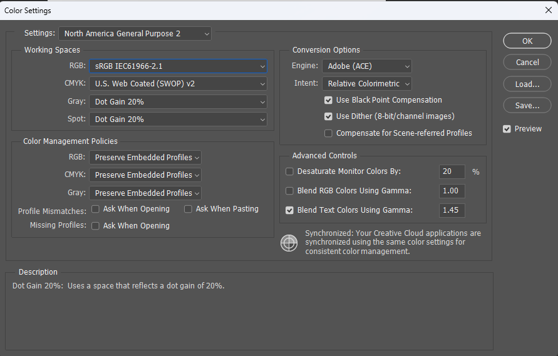This screenshot has height=356, width=558.
Task: Enable Compensate for Scene-referred Profiles
Action: [328, 133]
